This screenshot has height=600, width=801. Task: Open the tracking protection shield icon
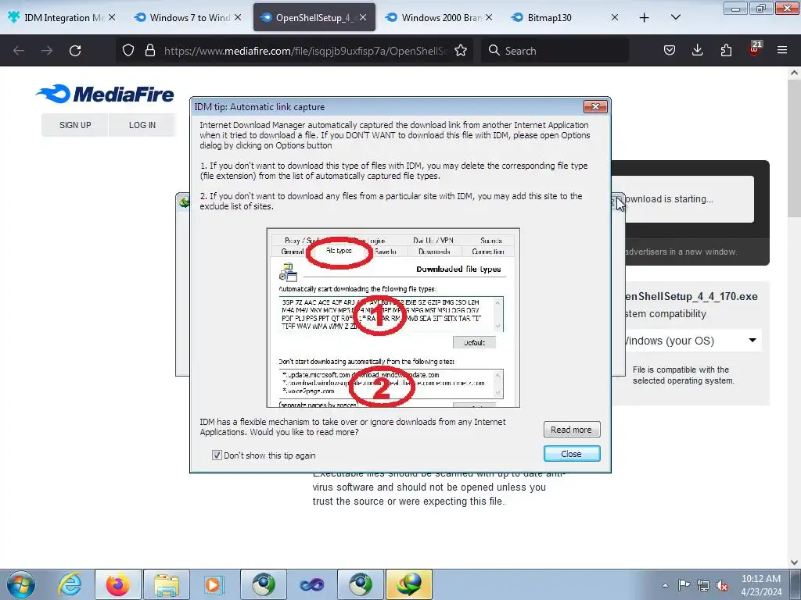click(x=128, y=51)
